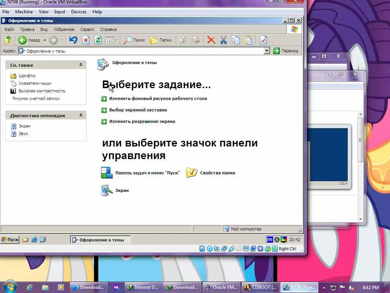
Task: Click the Windows 7 Start orb
Action: [x=10, y=287]
